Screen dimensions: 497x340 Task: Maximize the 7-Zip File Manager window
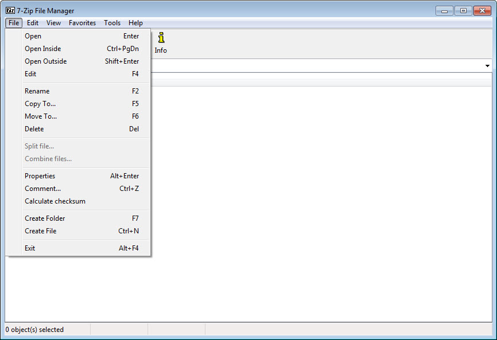463,11
